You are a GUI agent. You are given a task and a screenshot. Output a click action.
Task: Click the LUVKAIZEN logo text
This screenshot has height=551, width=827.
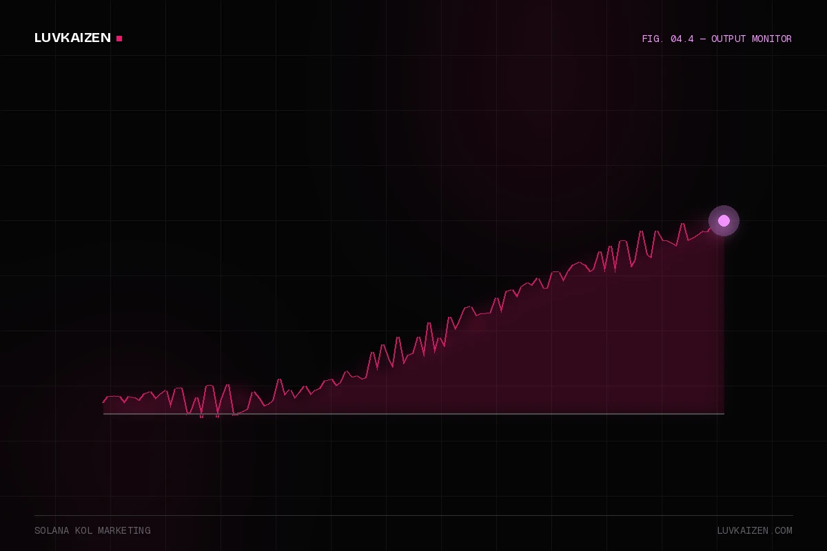pos(72,38)
